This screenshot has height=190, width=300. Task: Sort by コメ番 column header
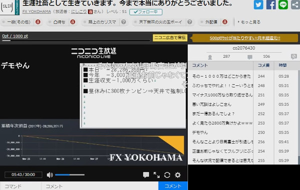pos(263,65)
